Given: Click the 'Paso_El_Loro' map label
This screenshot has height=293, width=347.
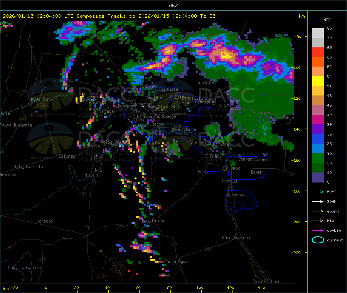Looking at the screenshot, I should 266,281.
